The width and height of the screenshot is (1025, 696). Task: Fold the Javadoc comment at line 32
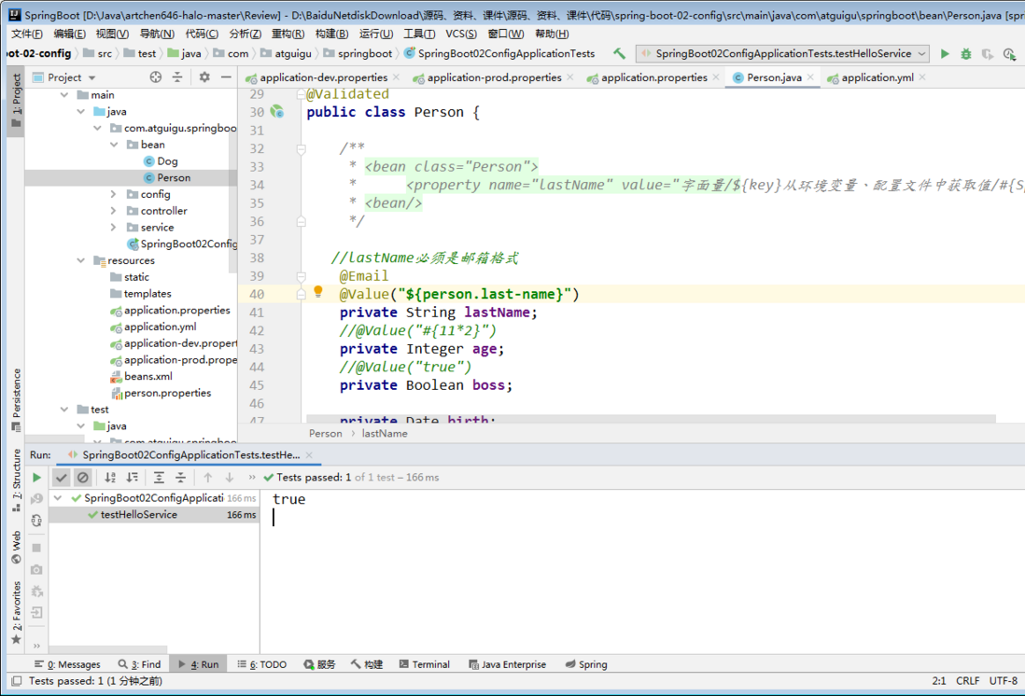point(302,149)
